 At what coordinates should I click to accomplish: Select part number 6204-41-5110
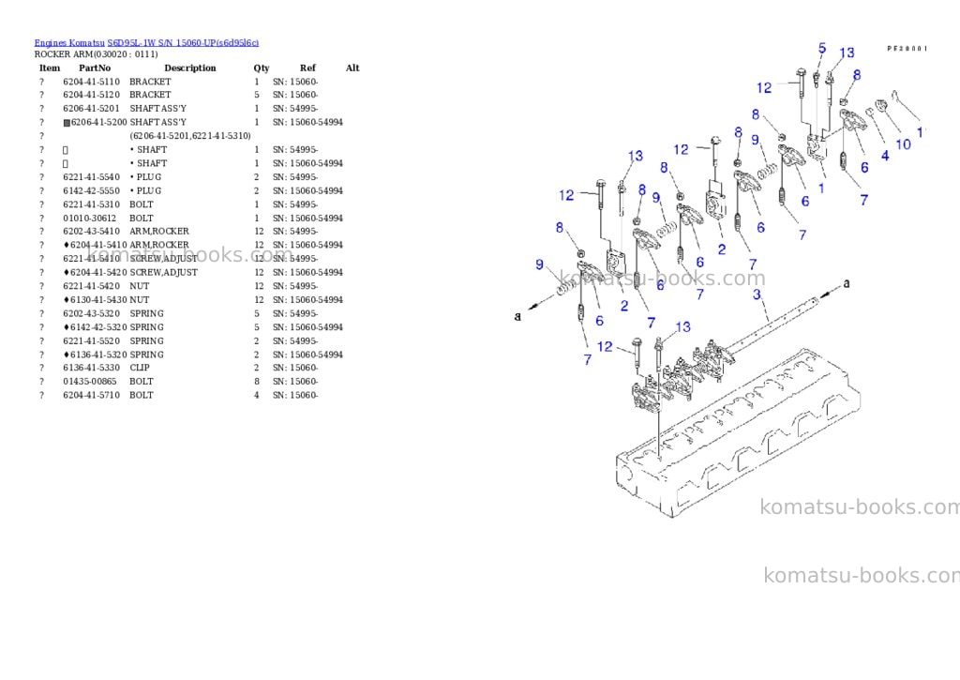coord(91,82)
